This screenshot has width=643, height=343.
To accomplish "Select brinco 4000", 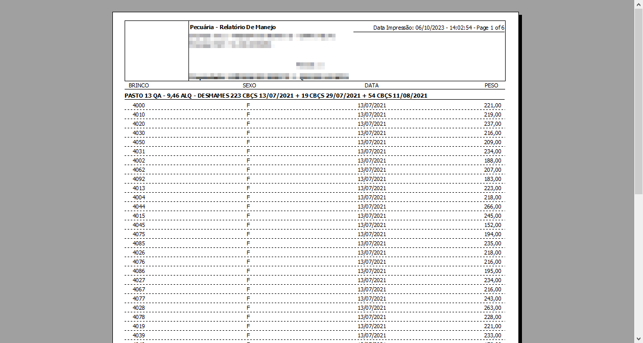I will pyautogui.click(x=139, y=105).
